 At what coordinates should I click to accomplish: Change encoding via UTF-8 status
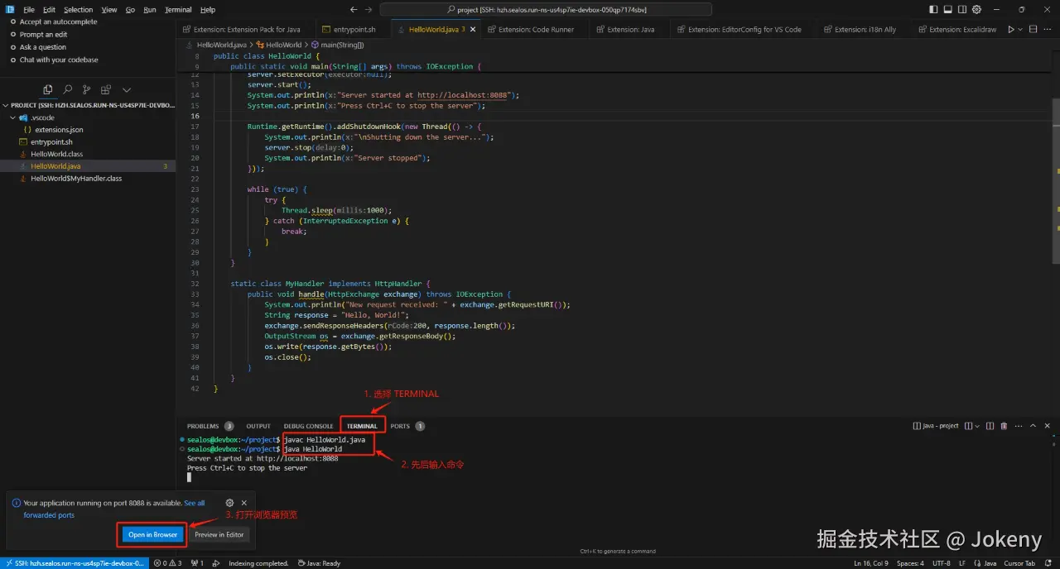click(941, 563)
